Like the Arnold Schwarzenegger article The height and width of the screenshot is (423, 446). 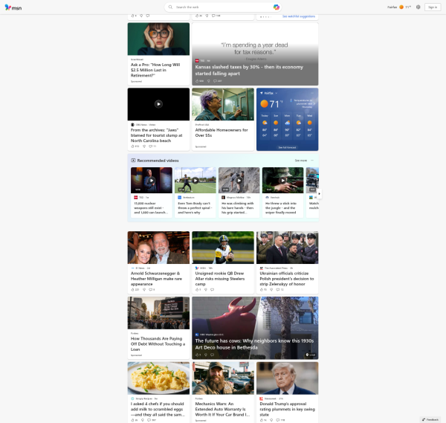coord(135,290)
